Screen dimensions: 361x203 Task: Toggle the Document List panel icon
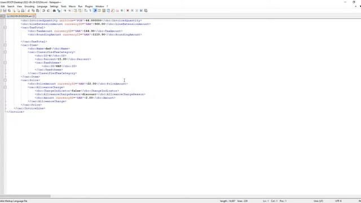pyautogui.click(x=108, y=11)
